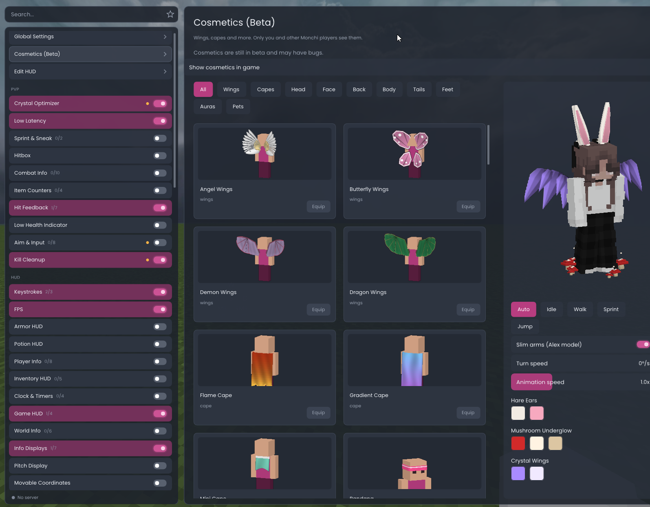The image size is (650, 507).
Task: Select the All cosmetics tab
Action: 203,90
